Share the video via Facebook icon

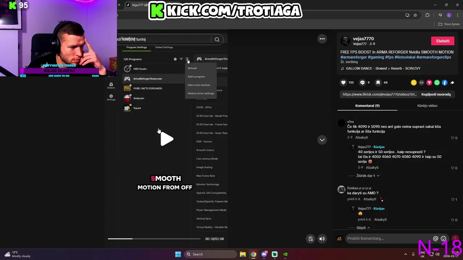point(445,83)
